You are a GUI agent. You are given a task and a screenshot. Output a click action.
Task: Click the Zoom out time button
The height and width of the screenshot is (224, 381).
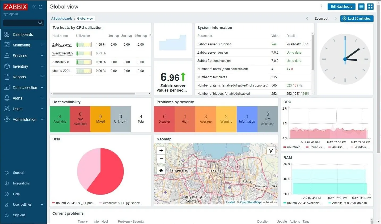click(321, 19)
